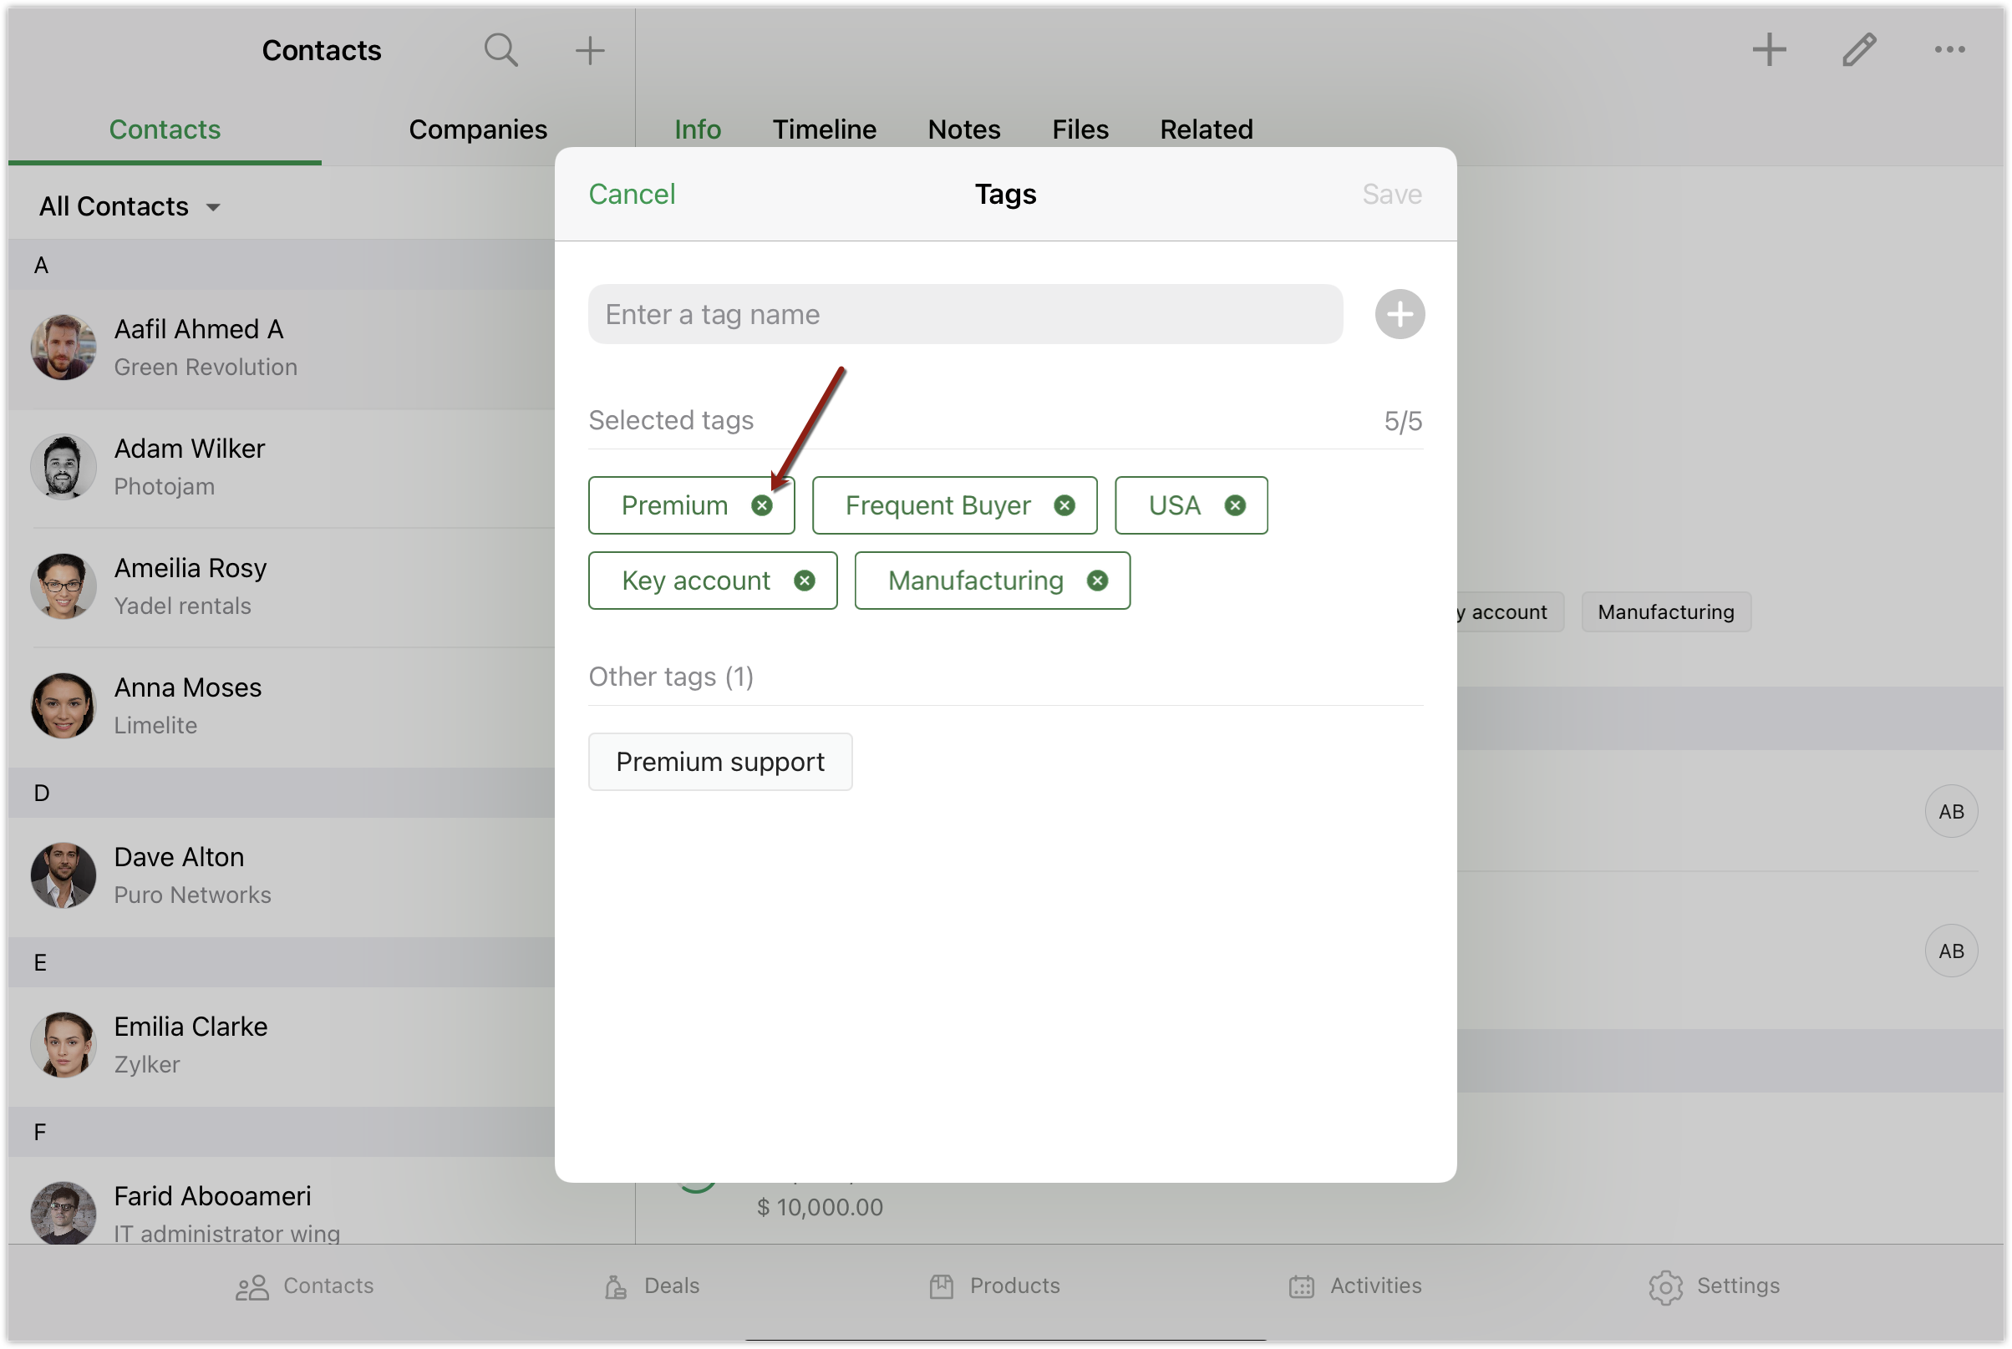The height and width of the screenshot is (1349, 2012).
Task: Remove the Frequent Buyer tag
Action: [1064, 506]
